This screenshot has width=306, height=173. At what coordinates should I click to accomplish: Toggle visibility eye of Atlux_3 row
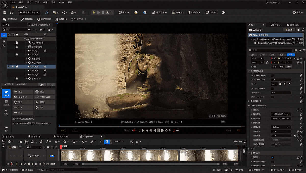[9, 67]
